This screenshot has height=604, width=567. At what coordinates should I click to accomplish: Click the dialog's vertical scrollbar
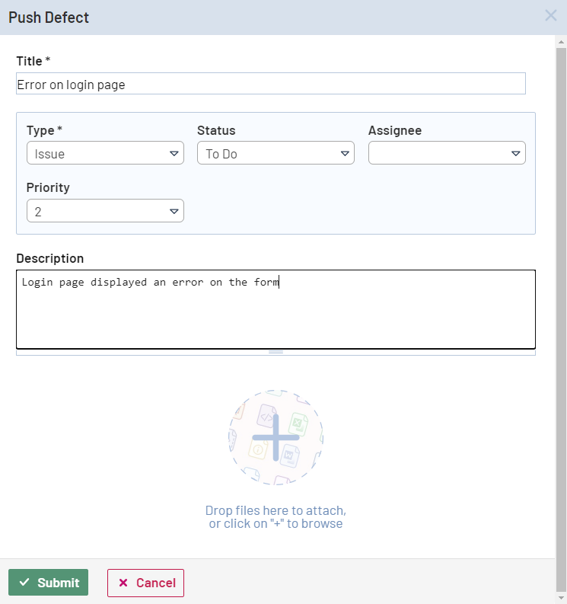tap(561, 305)
